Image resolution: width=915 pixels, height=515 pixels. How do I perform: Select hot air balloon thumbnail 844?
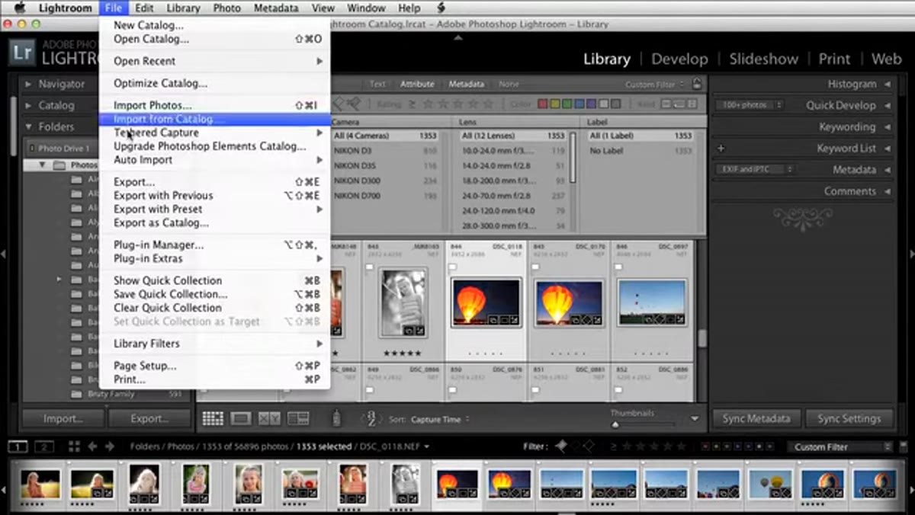click(486, 302)
